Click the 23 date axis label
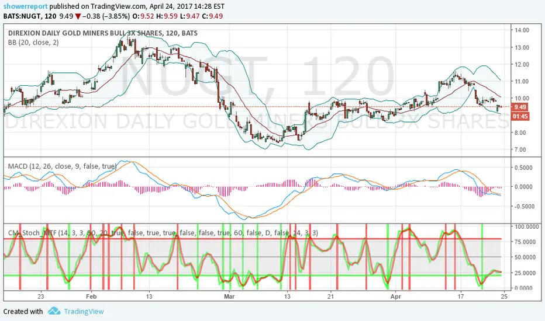Image resolution: width=545 pixels, height=321 pixels. tap(41, 296)
